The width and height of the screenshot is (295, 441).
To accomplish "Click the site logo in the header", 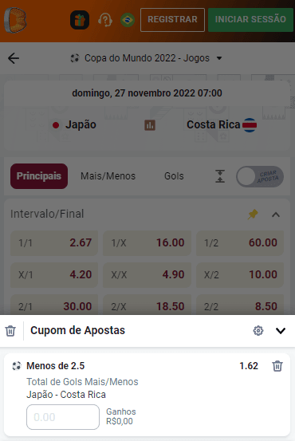I will (x=15, y=20).
